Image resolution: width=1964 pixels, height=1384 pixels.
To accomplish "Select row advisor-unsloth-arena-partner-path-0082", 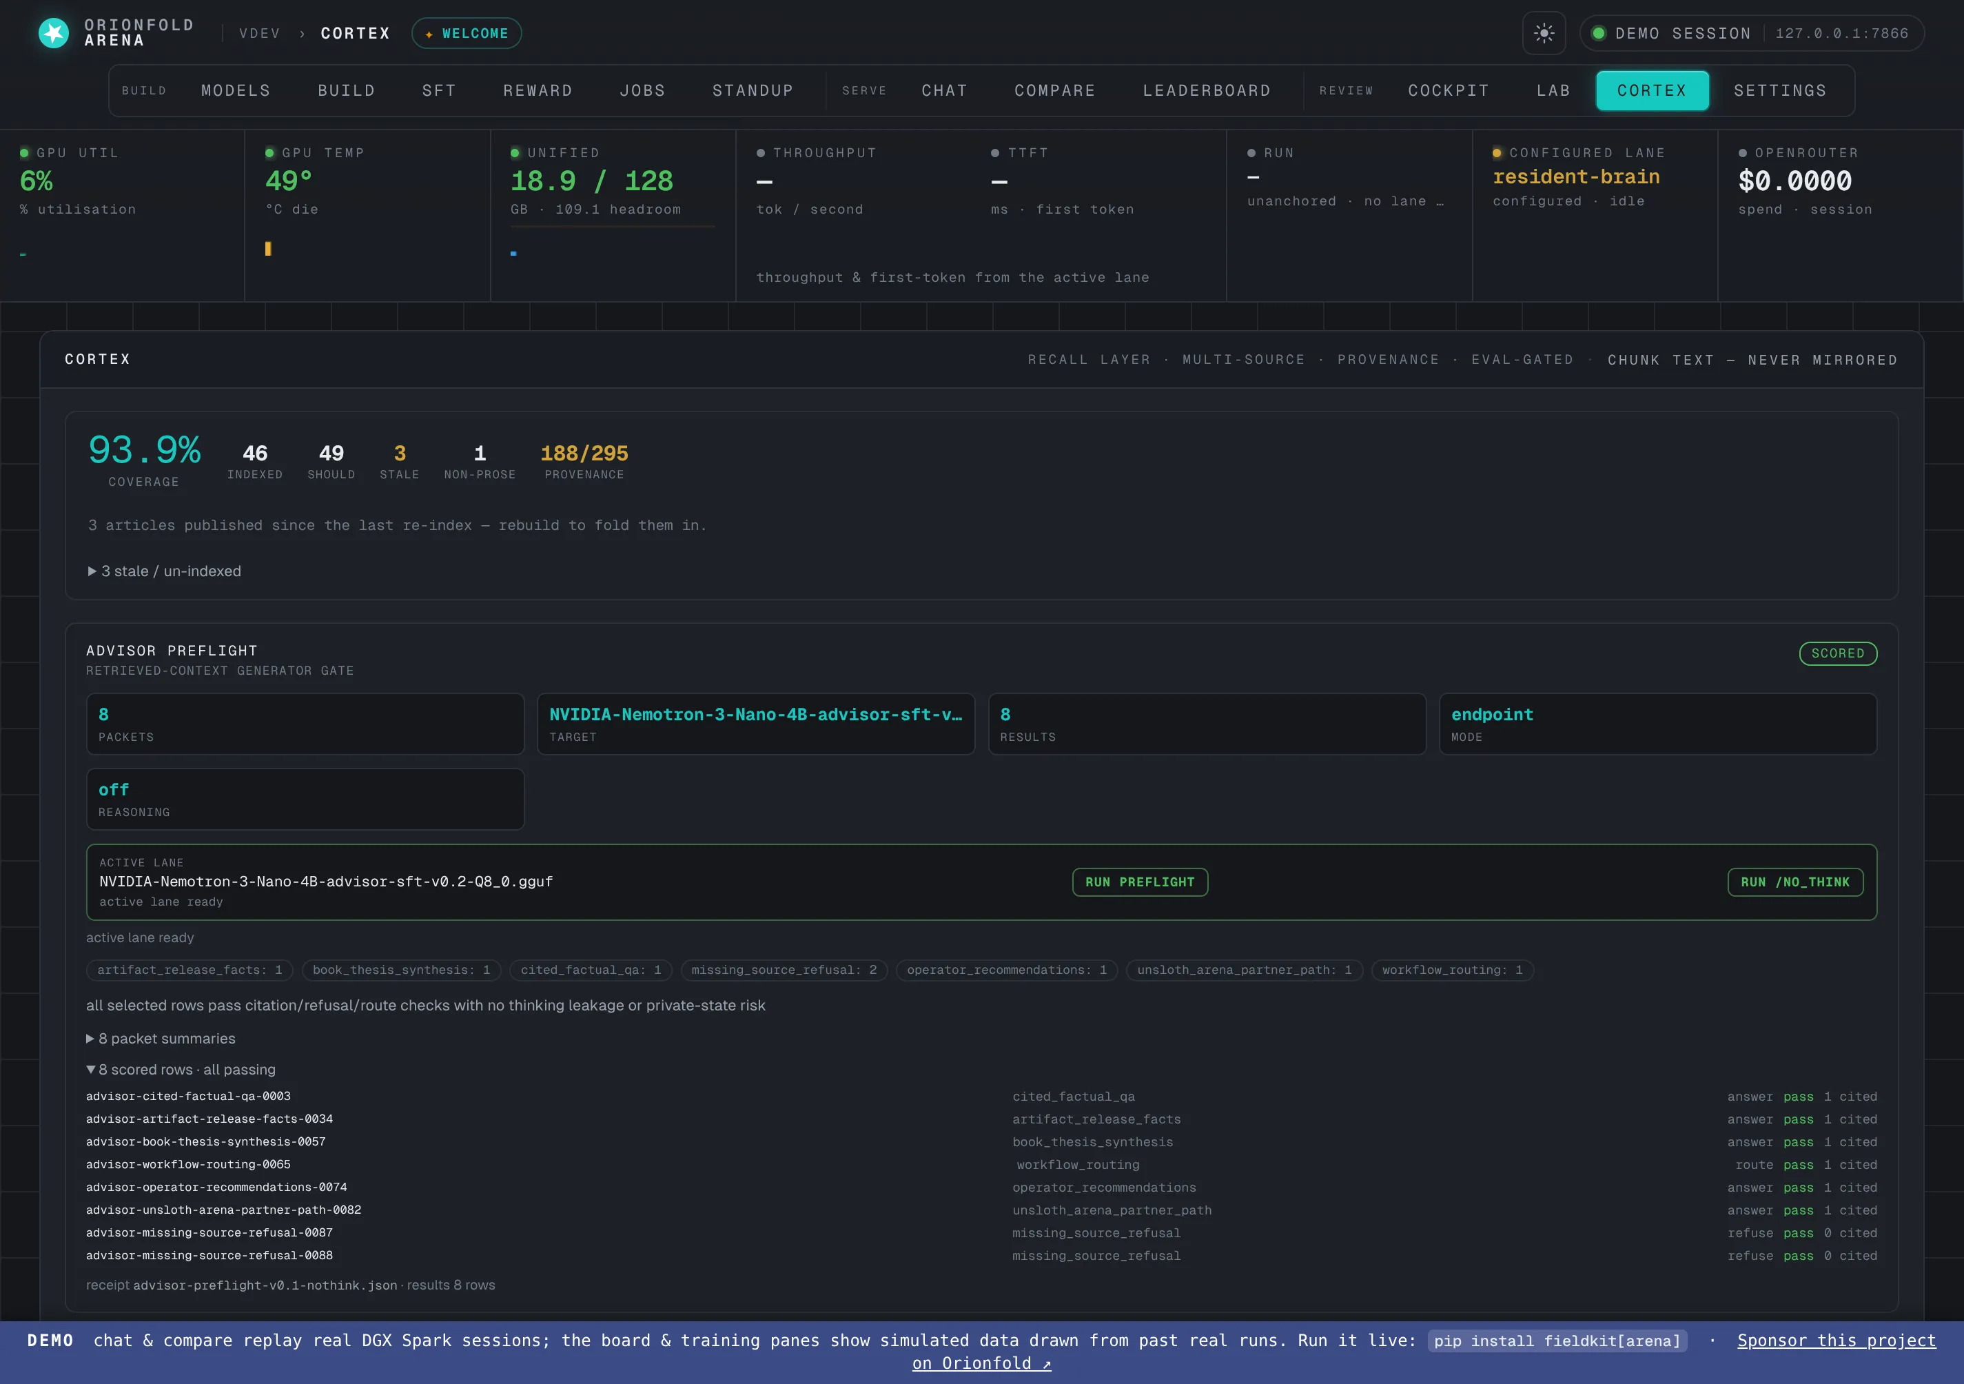I will 981,1210.
